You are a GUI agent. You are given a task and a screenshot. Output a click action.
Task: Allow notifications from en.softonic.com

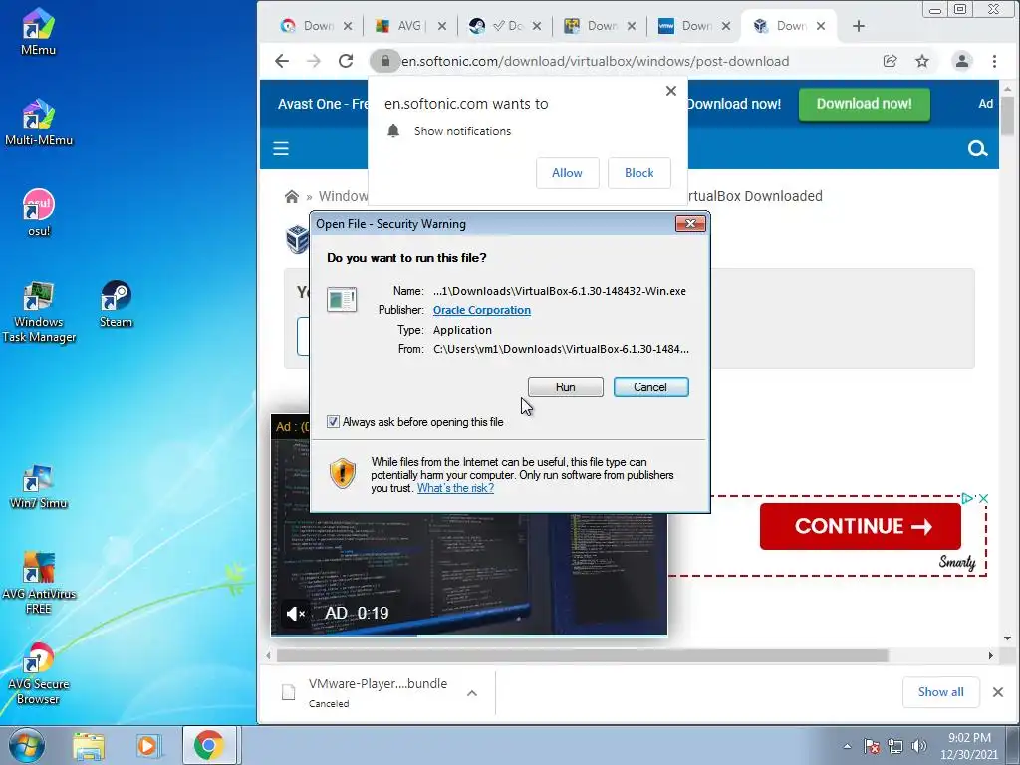(567, 173)
